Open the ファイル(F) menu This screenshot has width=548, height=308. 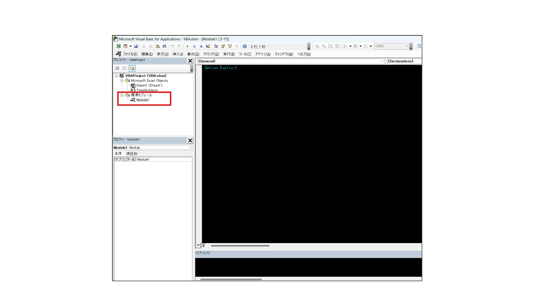coord(130,54)
